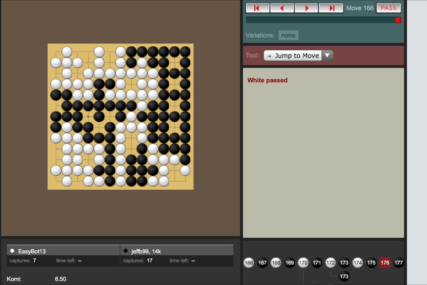The height and width of the screenshot is (285, 427).
Task: Select move 172 in the game tree
Action: pyautogui.click(x=330, y=263)
